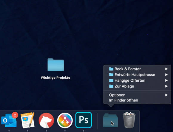
Task: Open the Trash in the Dock
Action: tap(129, 120)
